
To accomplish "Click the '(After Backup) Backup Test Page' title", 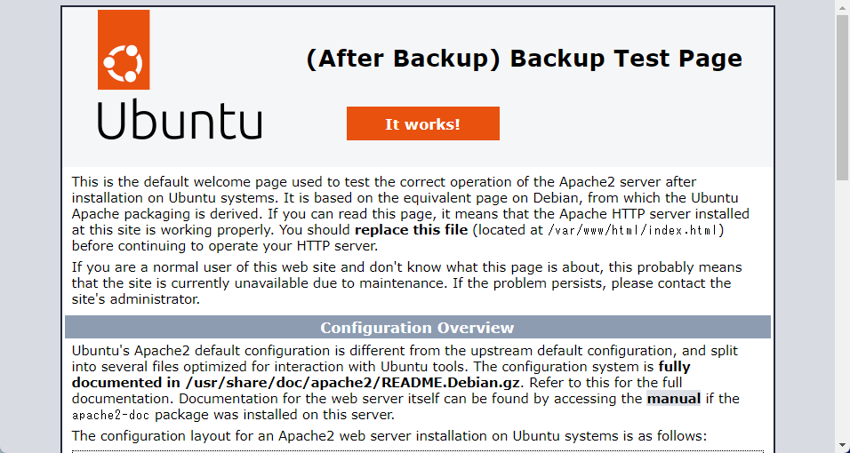I will click(525, 59).
